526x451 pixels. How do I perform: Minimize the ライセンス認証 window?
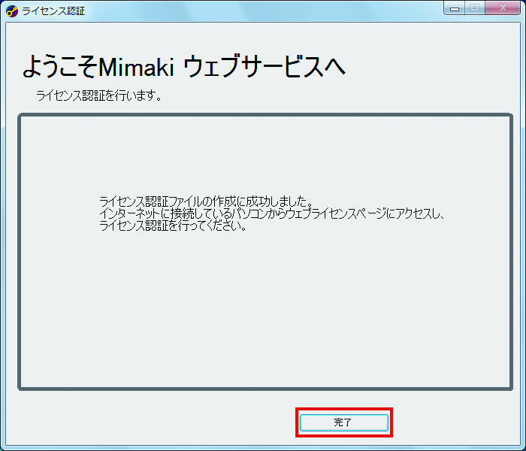tap(455, 8)
